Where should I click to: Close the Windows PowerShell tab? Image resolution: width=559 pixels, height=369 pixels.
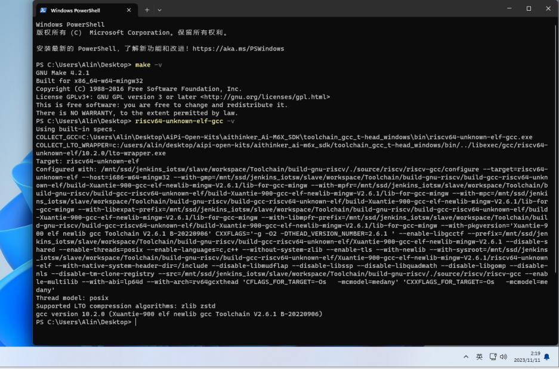(x=129, y=10)
